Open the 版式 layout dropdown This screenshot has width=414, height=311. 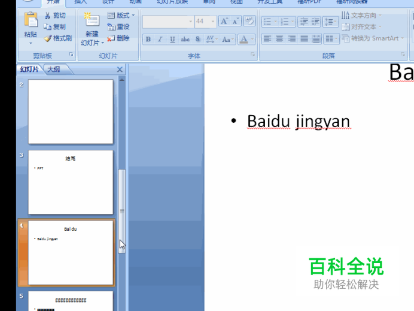(121, 16)
